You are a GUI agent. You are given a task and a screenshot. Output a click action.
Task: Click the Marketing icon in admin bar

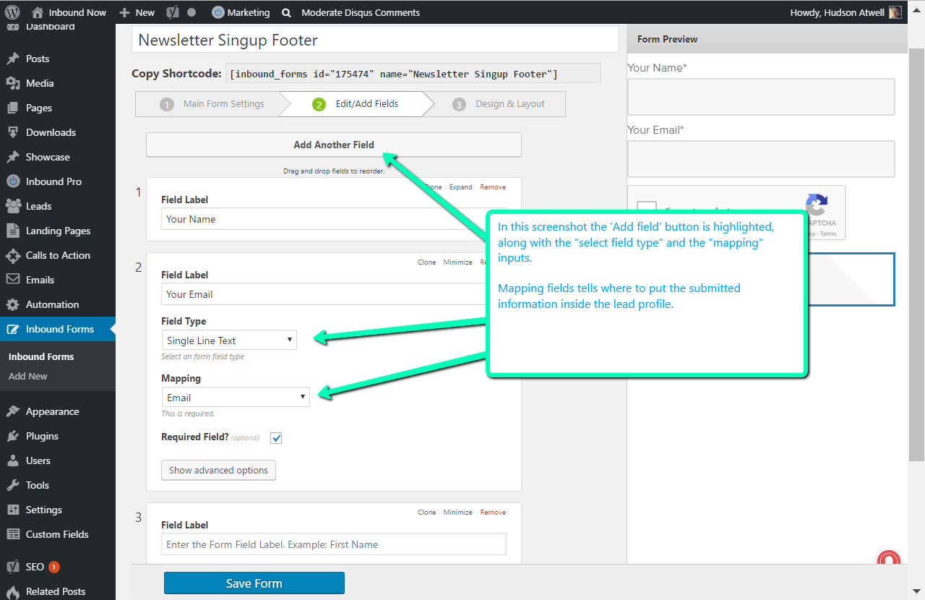(218, 12)
